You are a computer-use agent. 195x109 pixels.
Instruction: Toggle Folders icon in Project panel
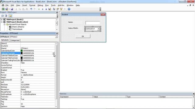click(x=10, y=16)
